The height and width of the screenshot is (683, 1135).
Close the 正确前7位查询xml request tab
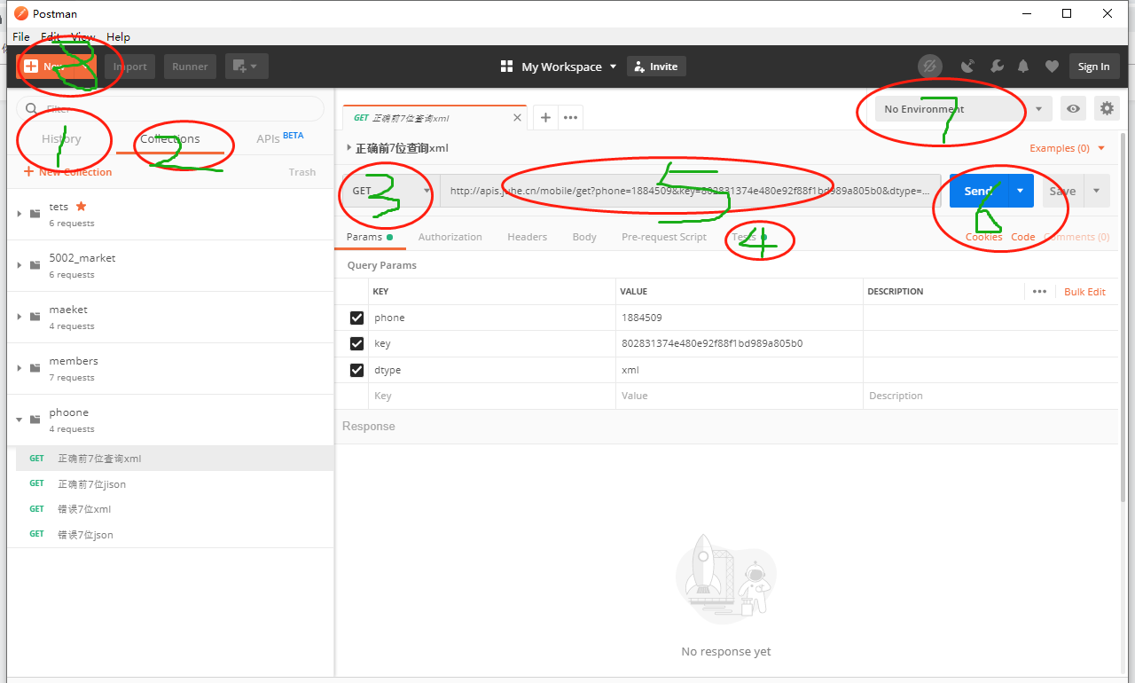(x=518, y=117)
